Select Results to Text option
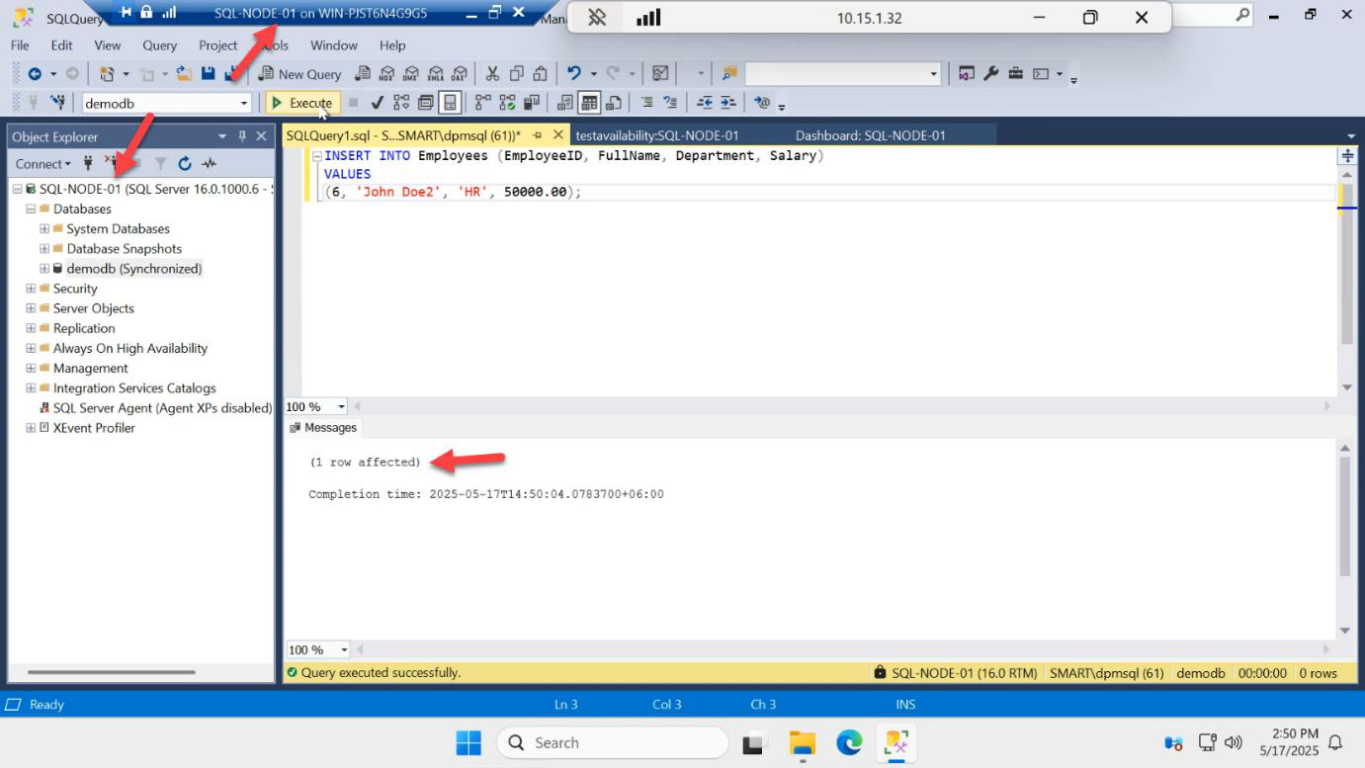 coord(565,103)
